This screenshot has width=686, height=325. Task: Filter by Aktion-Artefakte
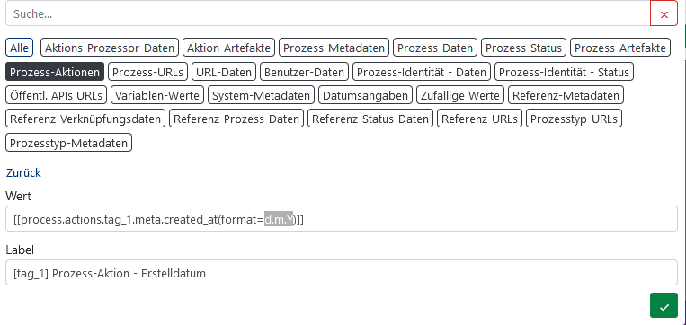[x=228, y=48]
